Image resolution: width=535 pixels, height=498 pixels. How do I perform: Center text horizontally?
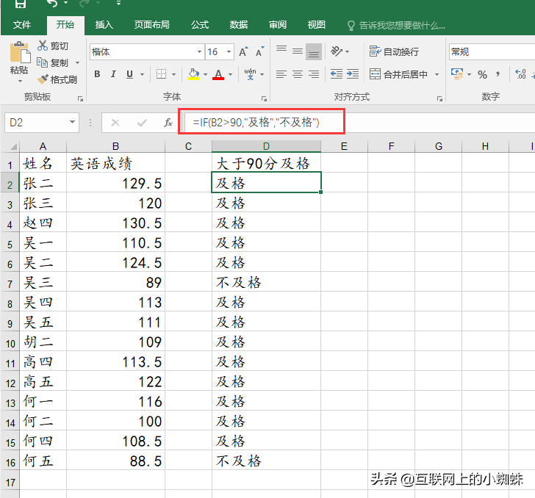(298, 74)
